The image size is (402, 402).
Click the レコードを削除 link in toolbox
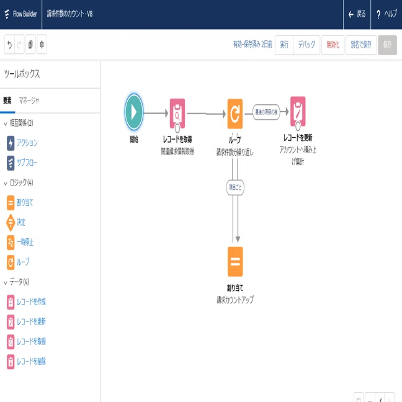(31, 361)
